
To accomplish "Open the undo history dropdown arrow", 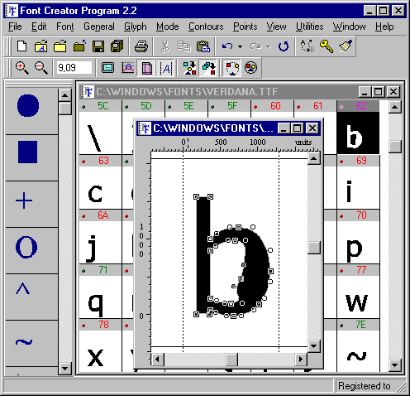I will click(x=240, y=46).
